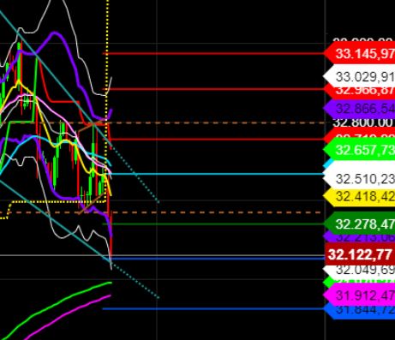The image size is (395, 340).
Task: Click the upper orange dashed line near 32.800
Action: coord(162,122)
